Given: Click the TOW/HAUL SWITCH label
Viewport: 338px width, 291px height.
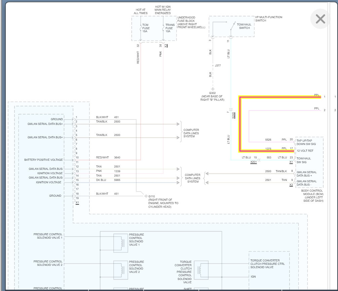Looking at the screenshot, I should (244, 26).
